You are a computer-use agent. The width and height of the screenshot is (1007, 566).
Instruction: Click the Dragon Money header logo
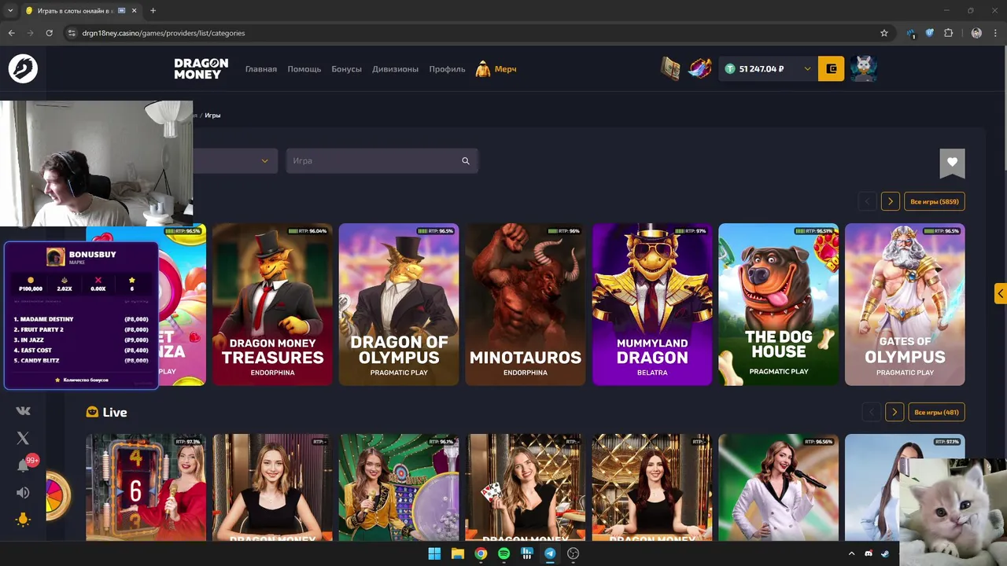[x=201, y=68]
